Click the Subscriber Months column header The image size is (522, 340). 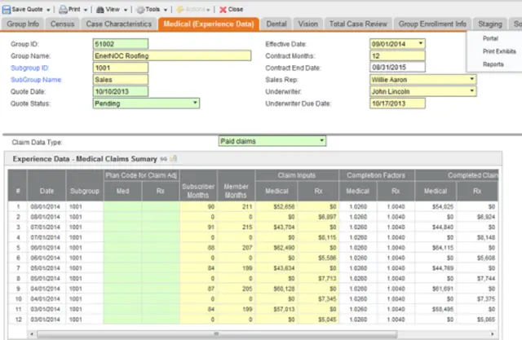tap(198, 186)
